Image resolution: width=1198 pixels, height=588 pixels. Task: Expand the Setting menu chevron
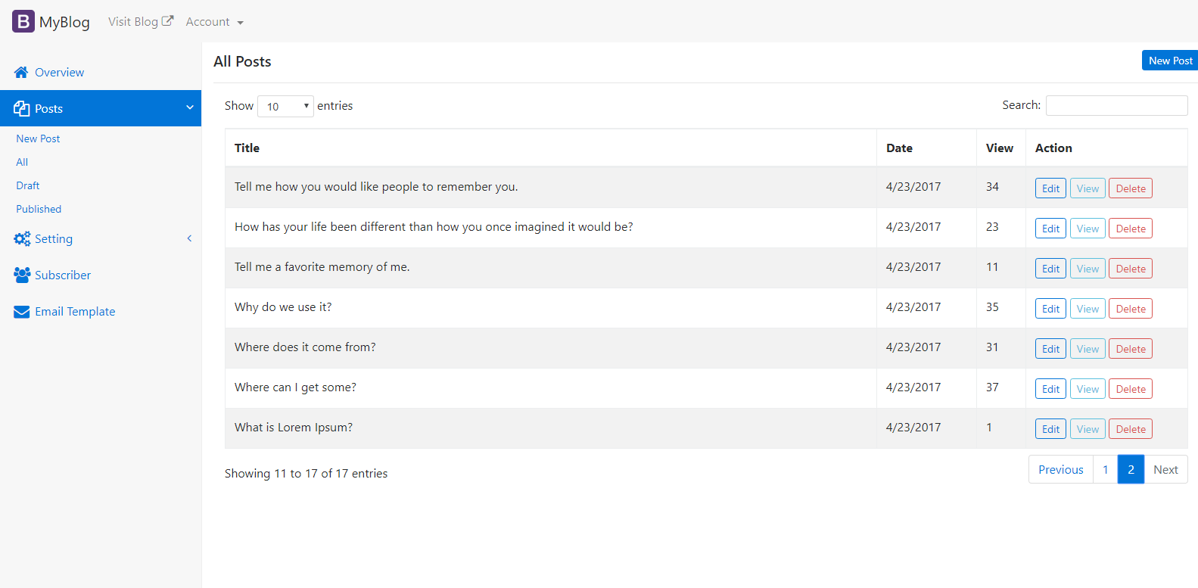[x=189, y=238]
